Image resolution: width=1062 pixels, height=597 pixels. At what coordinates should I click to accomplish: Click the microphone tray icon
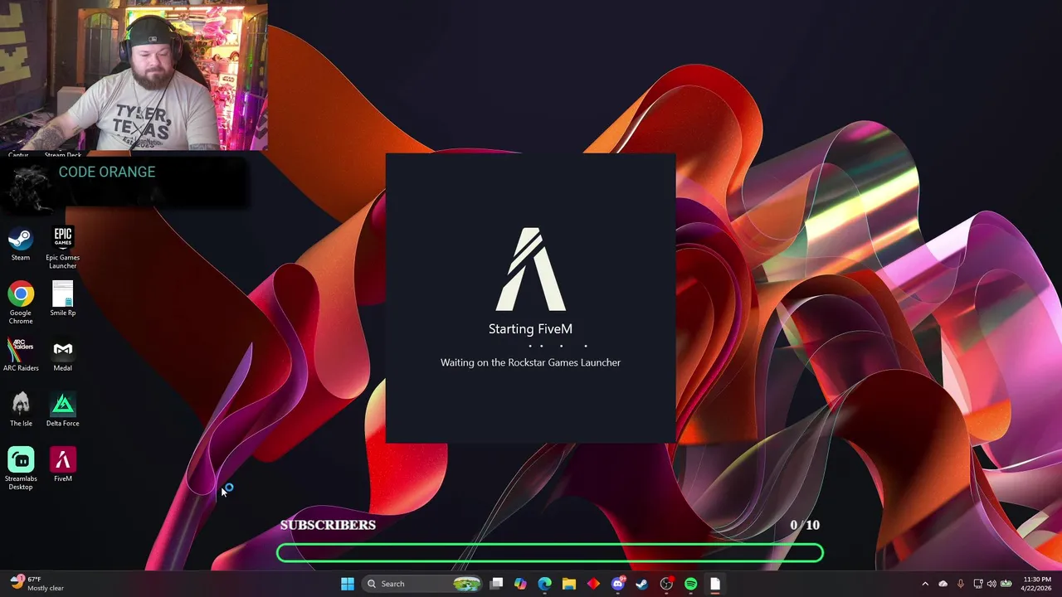pyautogui.click(x=961, y=584)
